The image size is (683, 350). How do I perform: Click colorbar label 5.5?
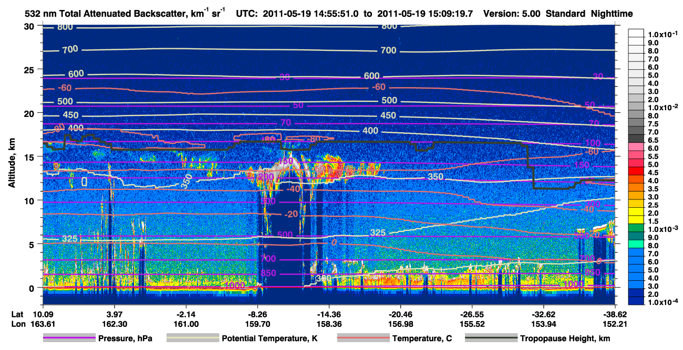click(653, 156)
